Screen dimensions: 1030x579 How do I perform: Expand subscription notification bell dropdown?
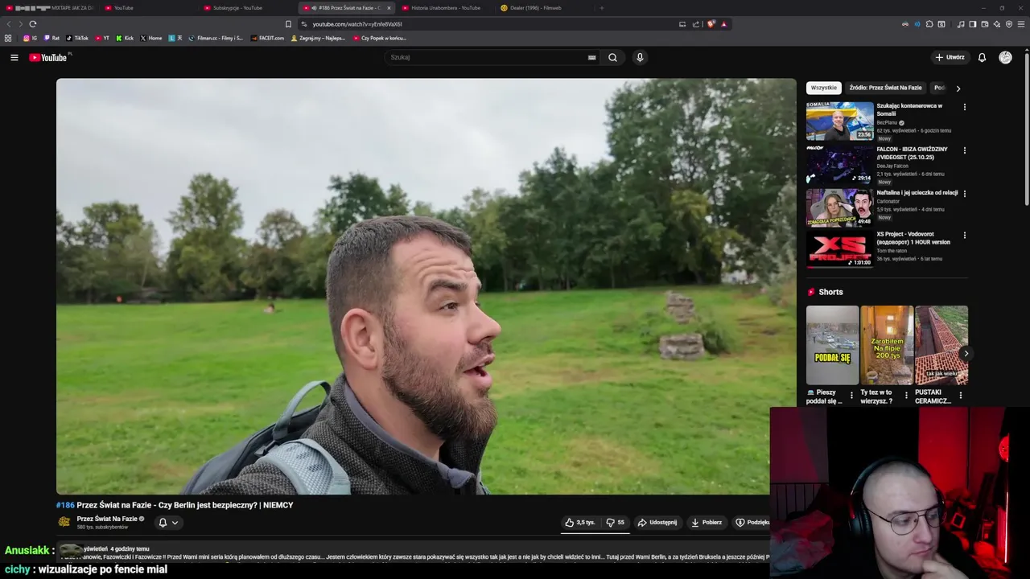(167, 523)
